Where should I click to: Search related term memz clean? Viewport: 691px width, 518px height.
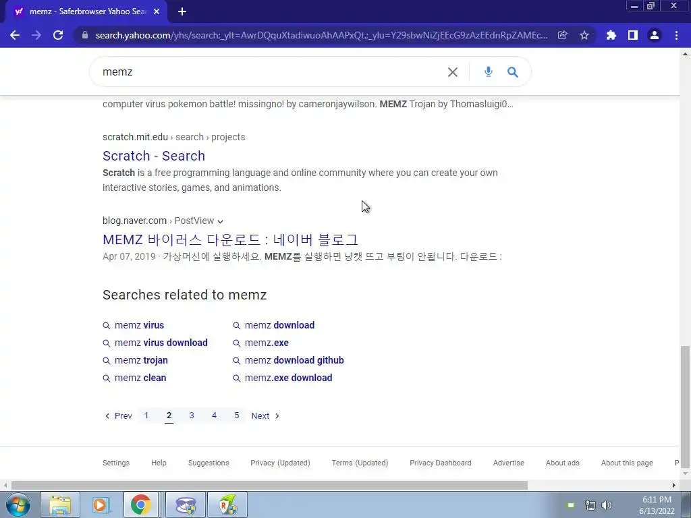point(140,378)
